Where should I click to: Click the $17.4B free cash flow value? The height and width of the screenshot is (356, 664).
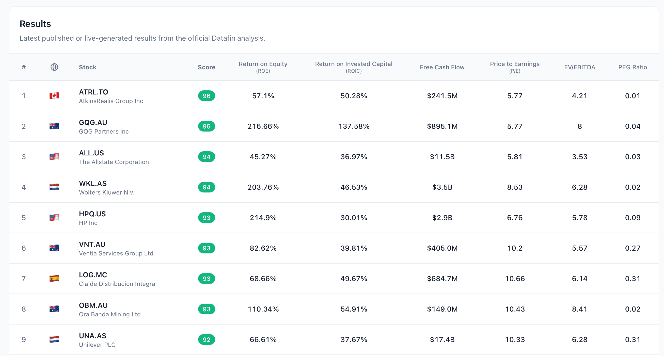click(x=442, y=339)
